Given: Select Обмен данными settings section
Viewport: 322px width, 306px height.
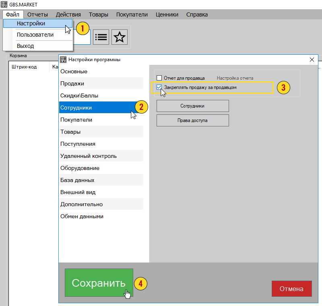Looking at the screenshot, I should pos(101,216).
